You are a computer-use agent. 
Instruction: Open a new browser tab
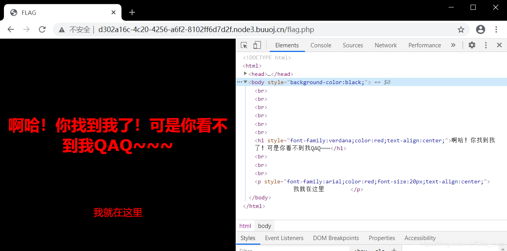coord(132,13)
